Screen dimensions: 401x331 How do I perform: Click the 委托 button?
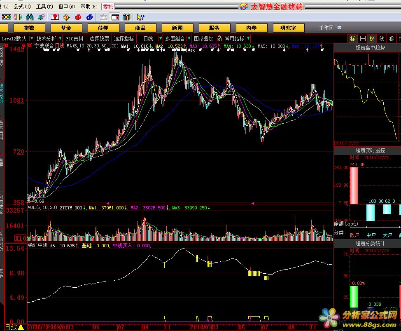[x=108, y=7]
